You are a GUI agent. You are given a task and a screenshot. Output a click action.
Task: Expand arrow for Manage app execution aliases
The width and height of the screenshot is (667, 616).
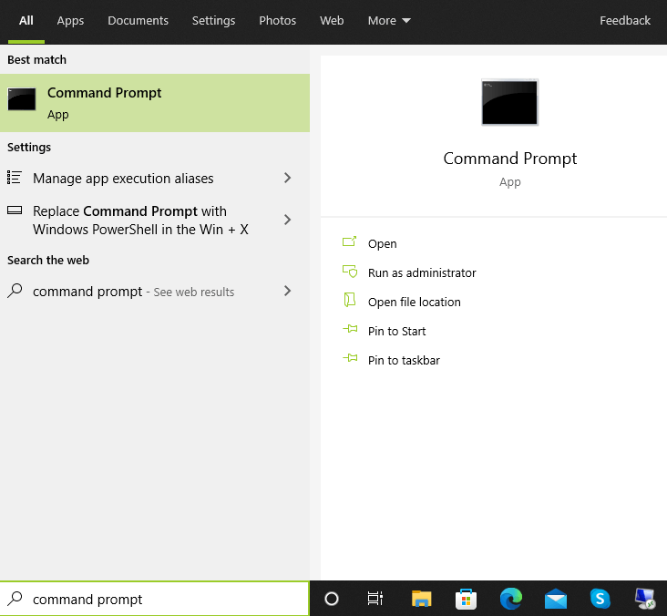[288, 178]
